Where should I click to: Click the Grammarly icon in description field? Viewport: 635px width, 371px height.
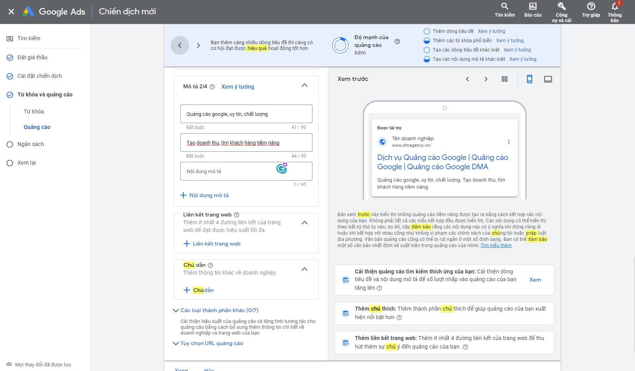click(x=282, y=168)
